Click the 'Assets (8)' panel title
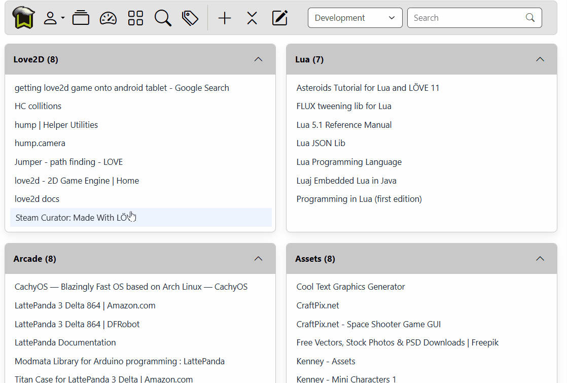 (x=315, y=259)
